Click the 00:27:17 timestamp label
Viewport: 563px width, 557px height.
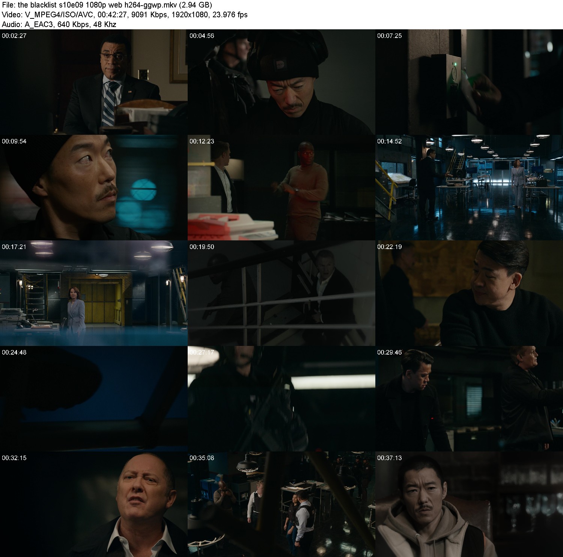[202, 352]
